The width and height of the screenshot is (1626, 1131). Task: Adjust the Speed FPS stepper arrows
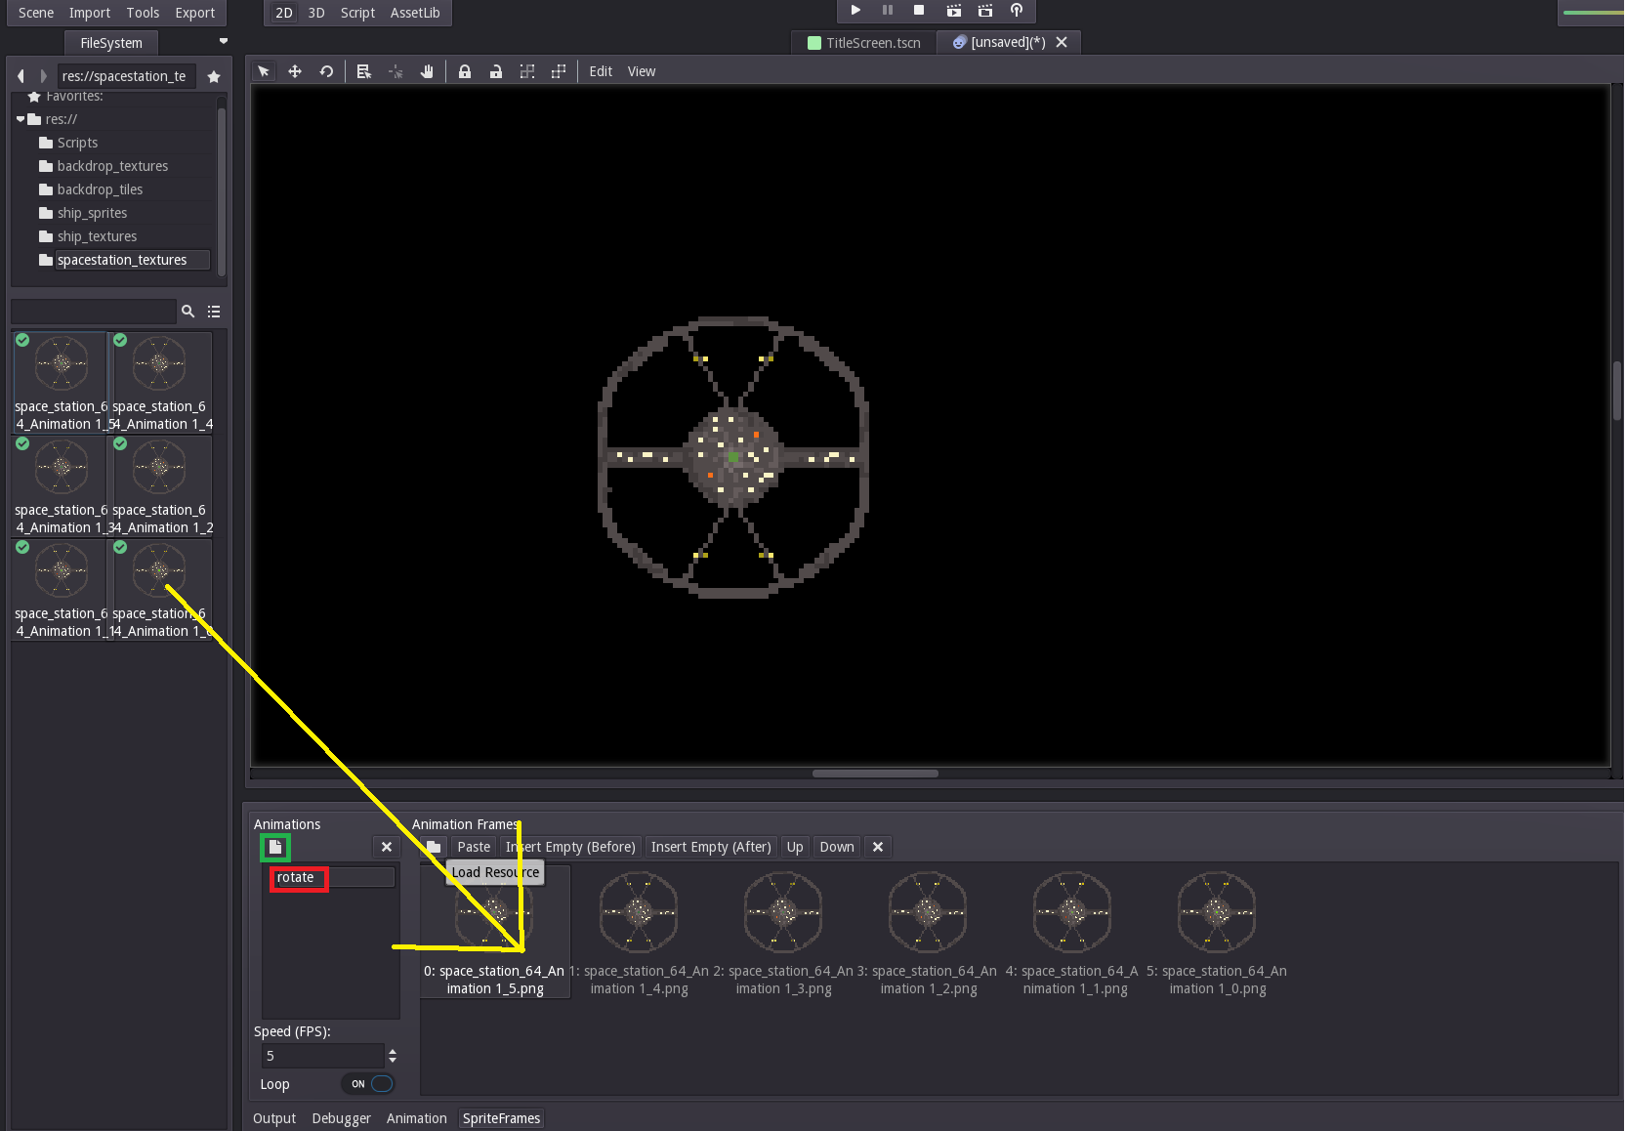393,1056
